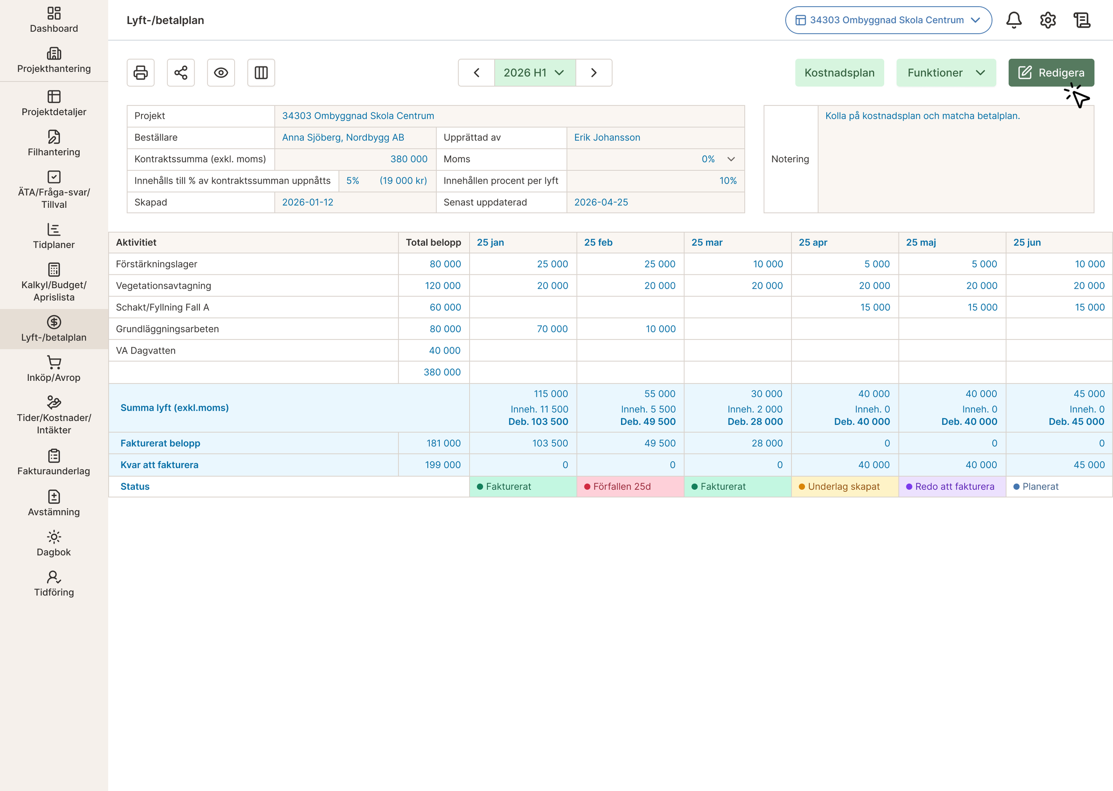Select the Underlag skapat status cell
Viewport: 1113px width, 791px height.
tap(845, 487)
